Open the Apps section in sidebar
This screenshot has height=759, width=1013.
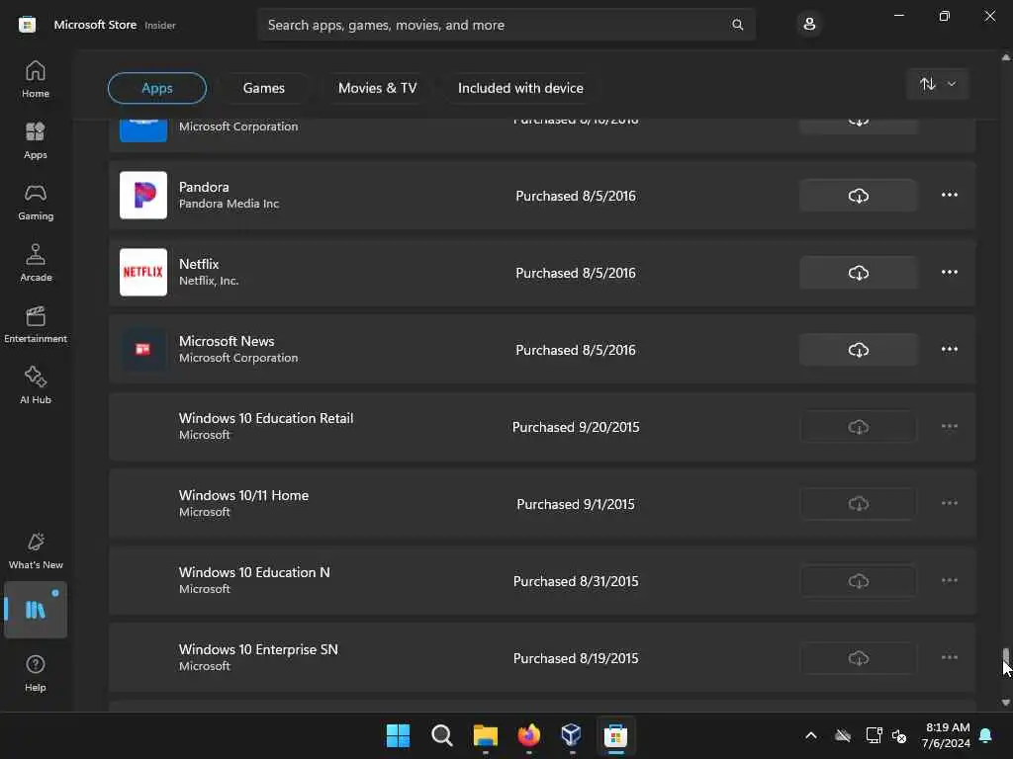(x=36, y=140)
